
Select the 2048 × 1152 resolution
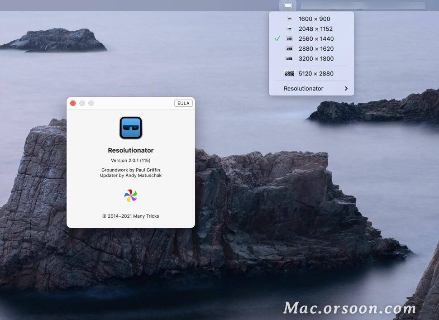pyautogui.click(x=311, y=29)
